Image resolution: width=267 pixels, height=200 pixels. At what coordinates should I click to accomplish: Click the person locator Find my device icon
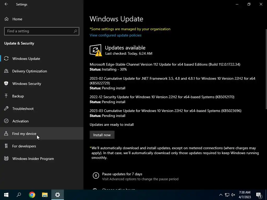6,133
